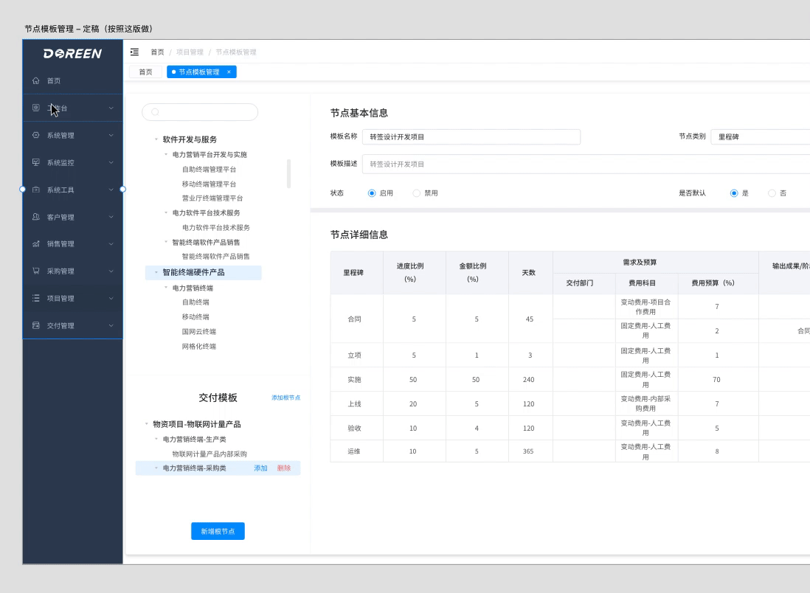Select the 启用 status radio button
Viewport: 810px width, 593px height.
click(371, 193)
